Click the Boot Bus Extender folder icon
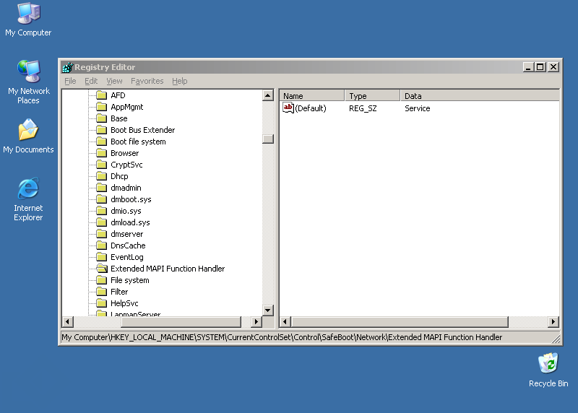578x413 pixels. pos(101,130)
